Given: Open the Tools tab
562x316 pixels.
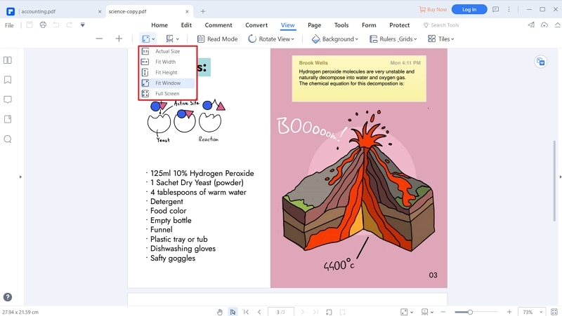Looking at the screenshot, I should (x=341, y=25).
